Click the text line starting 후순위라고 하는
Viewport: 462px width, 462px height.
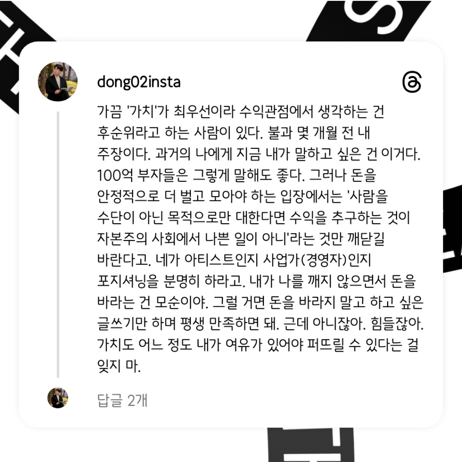(x=234, y=133)
